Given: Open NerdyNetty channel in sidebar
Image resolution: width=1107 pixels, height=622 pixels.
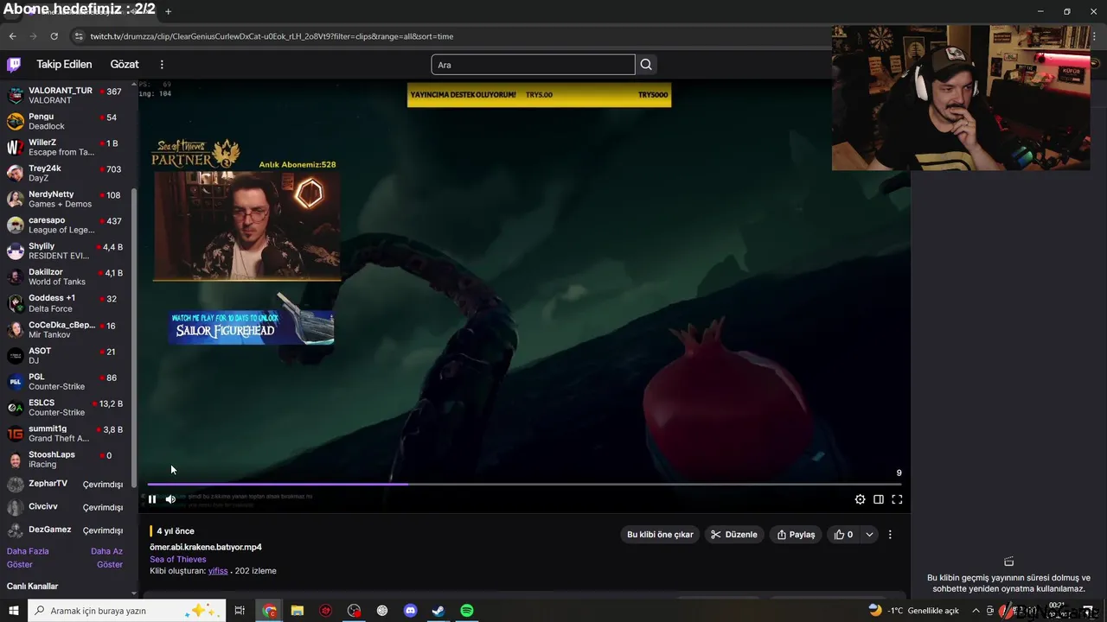Looking at the screenshot, I should click(x=67, y=199).
